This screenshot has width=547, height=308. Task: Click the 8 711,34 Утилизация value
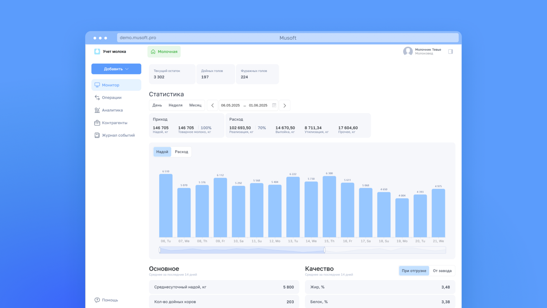[313, 128]
